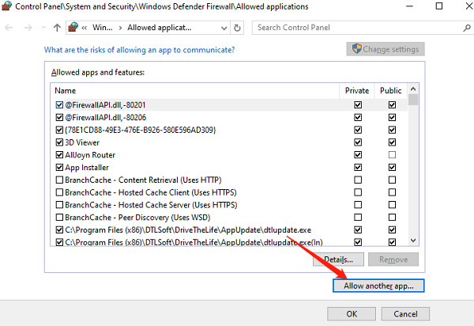Check Public for BranchCache - Hosted Cache Server
474x326 pixels.
coord(392,205)
